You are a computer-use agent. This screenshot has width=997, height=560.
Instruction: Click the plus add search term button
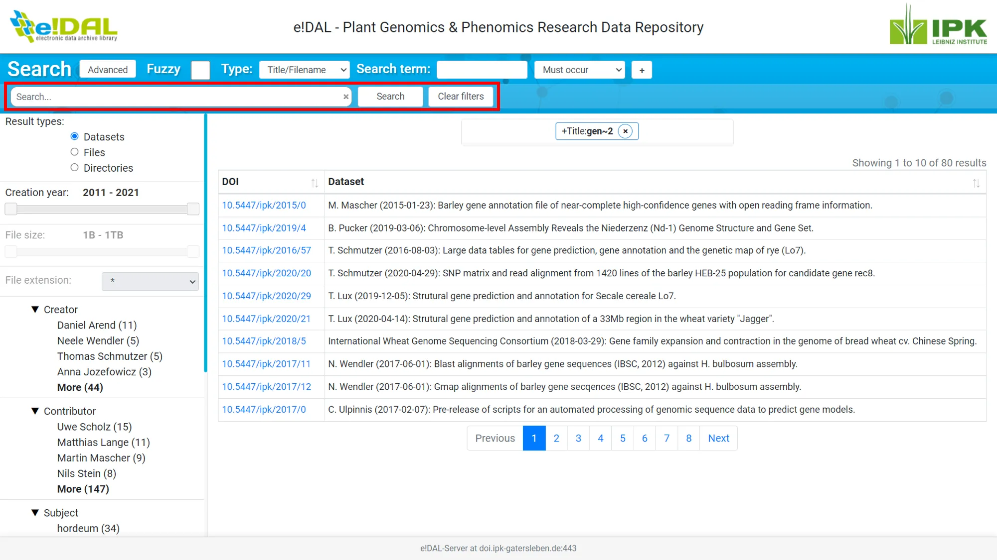pos(642,70)
